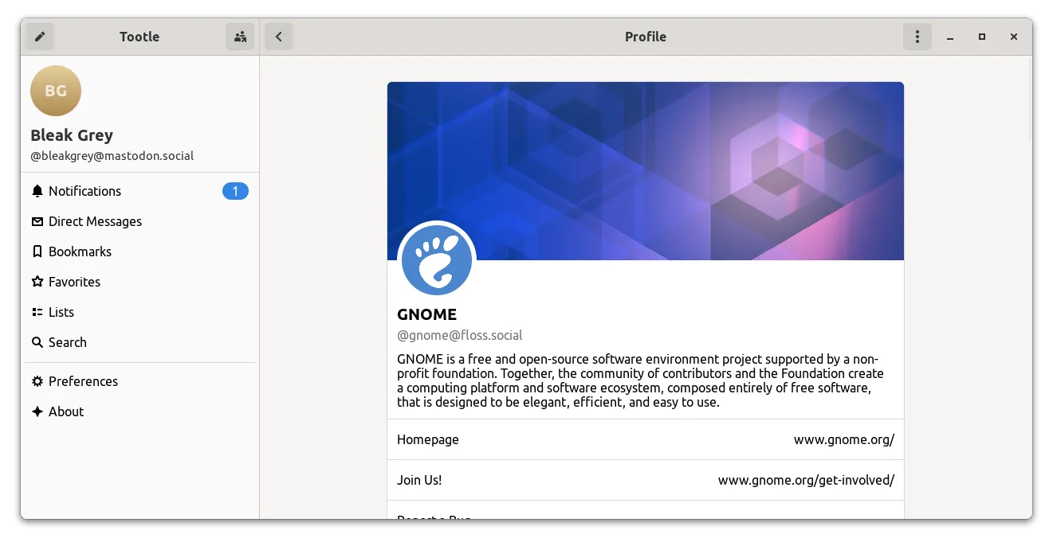
Task: Open the www.gnome.org/get-involved/ link
Action: coord(806,480)
